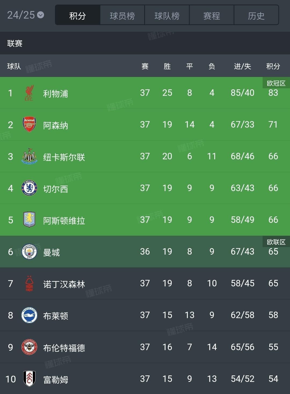Select the 积分 tab
This screenshot has height=394, width=290.
78,15
